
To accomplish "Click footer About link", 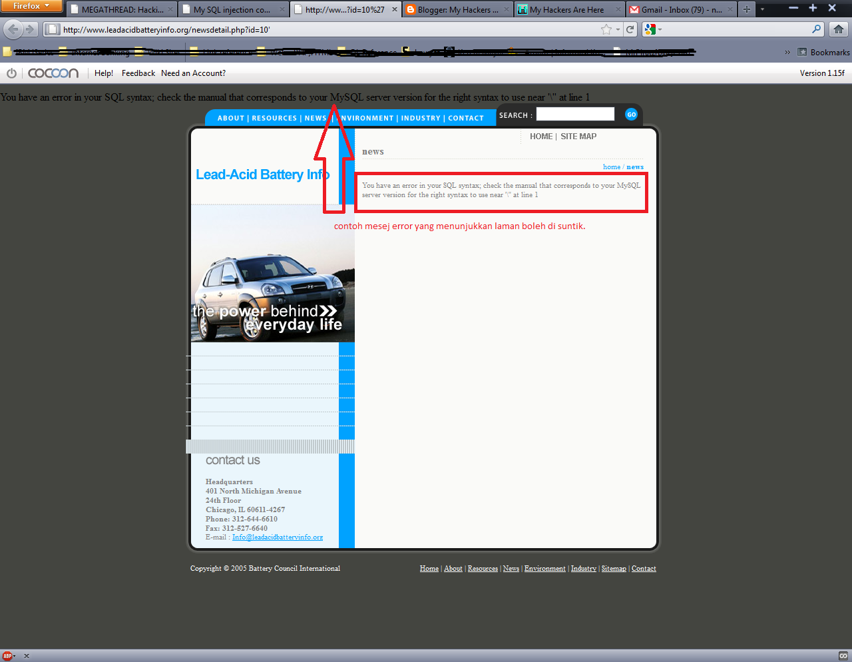I will 453,569.
